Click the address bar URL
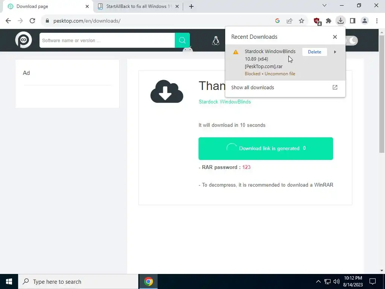This screenshot has height=289, width=385. [x=87, y=21]
